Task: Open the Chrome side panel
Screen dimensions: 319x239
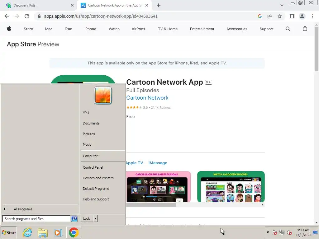Action: point(292,16)
